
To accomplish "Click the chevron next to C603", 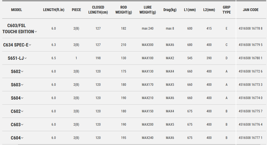I will click(22, 125).
